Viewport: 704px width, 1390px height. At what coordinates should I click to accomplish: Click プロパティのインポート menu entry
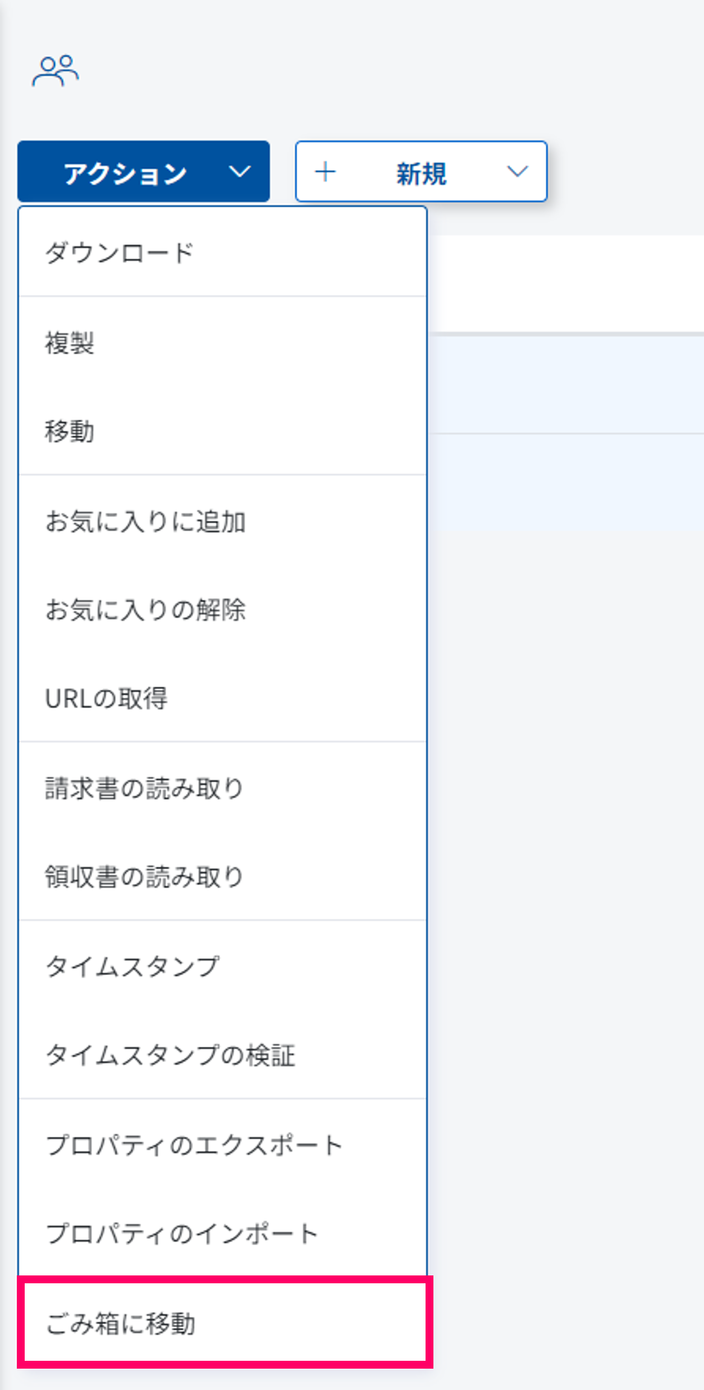click(x=182, y=1234)
